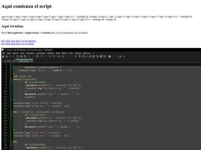Open the ? help menu
Screen dimensions: 201x150
tap(93, 53)
